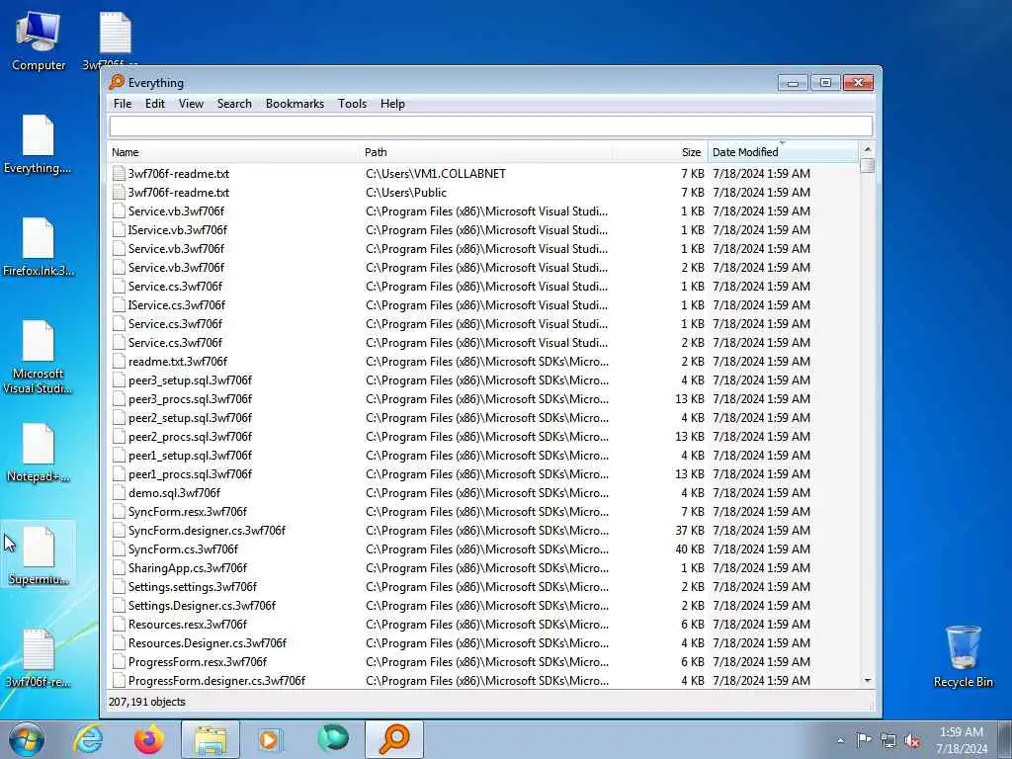Open Windows Media Player from taskbar
This screenshot has width=1012, height=759.
[270, 739]
